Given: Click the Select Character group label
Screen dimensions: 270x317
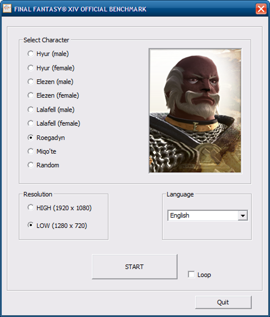Looking at the screenshot, I should 46,40.
